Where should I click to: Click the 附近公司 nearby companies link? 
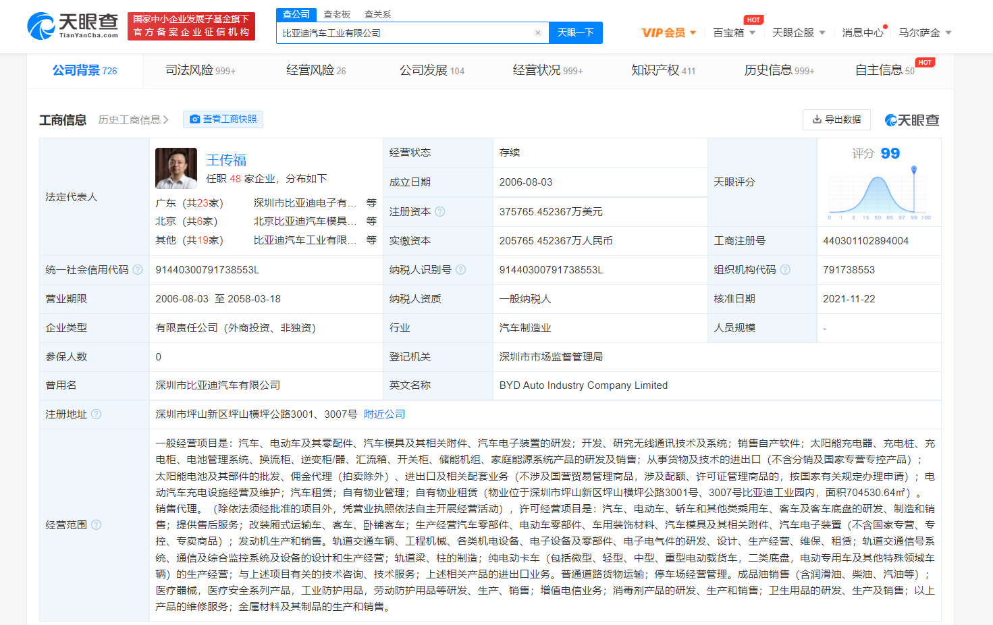[x=384, y=414]
